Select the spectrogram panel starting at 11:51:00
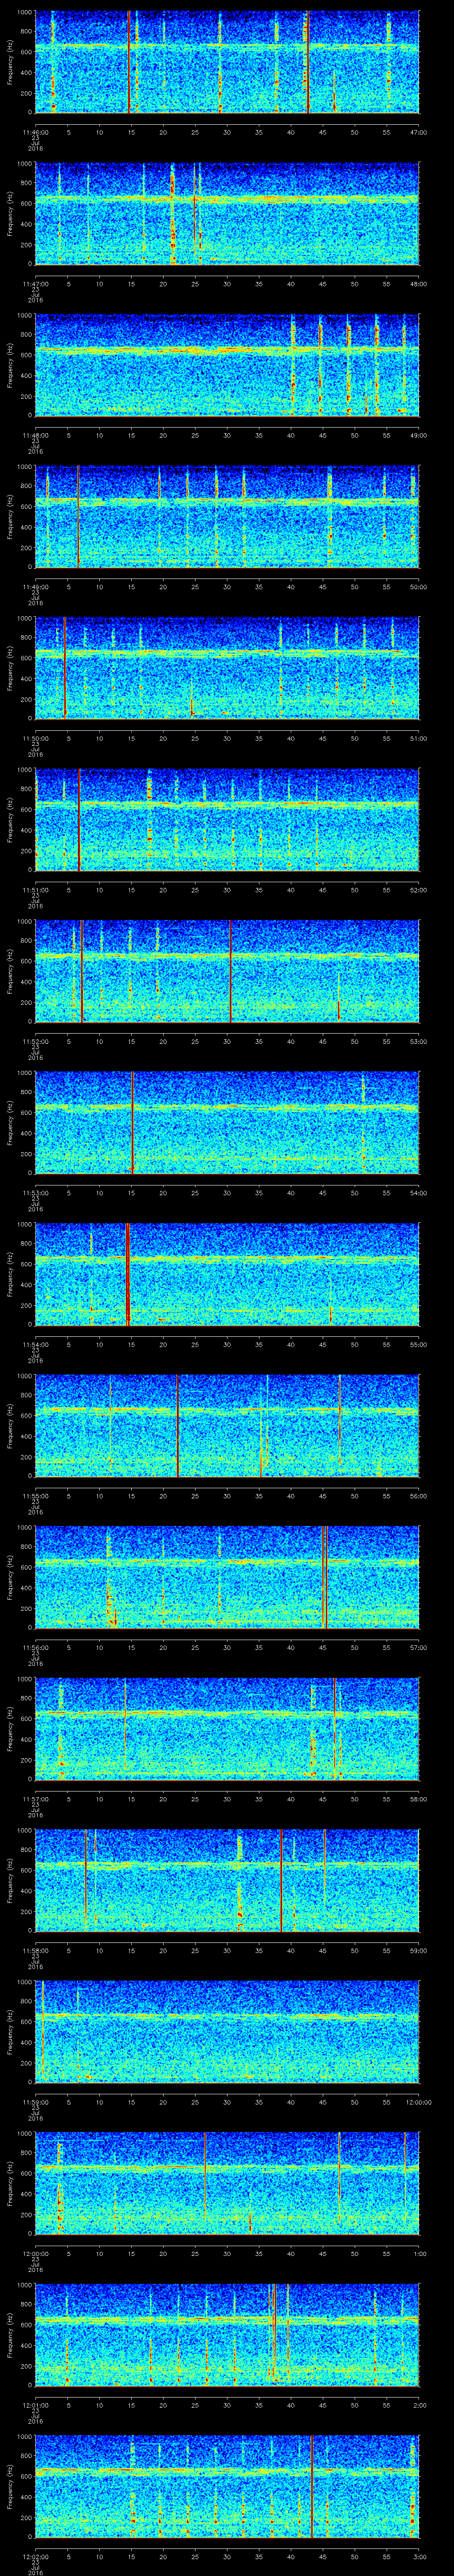 [x=227, y=820]
